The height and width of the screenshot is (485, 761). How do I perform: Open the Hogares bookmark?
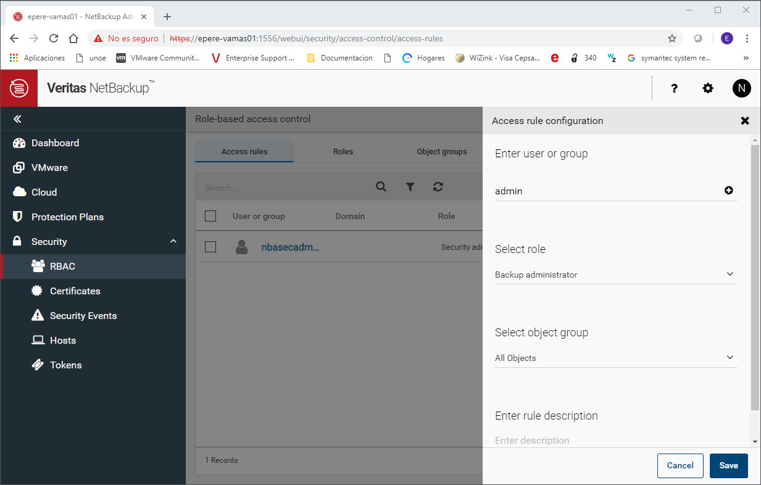click(x=423, y=58)
